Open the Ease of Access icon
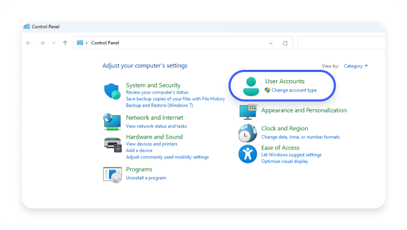The height and width of the screenshot is (230, 407). coord(247,154)
